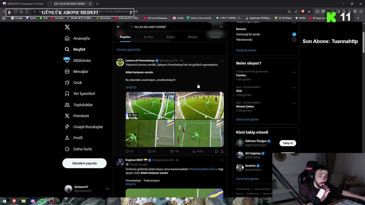Viewport: 365px width, 205px height.
Task: Expand Daha fazla menu in sidebar
Action: click(78, 149)
